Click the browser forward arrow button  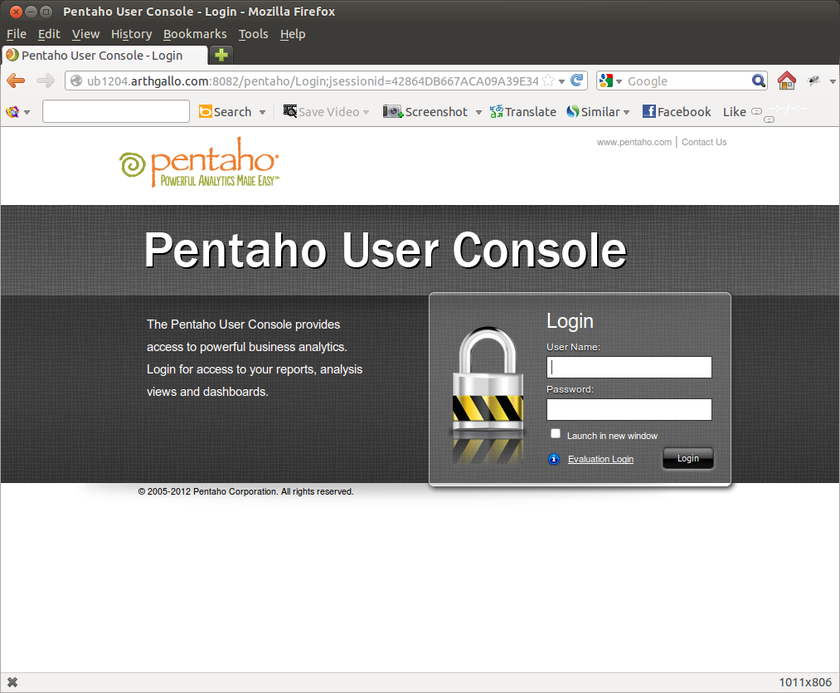tap(46, 81)
